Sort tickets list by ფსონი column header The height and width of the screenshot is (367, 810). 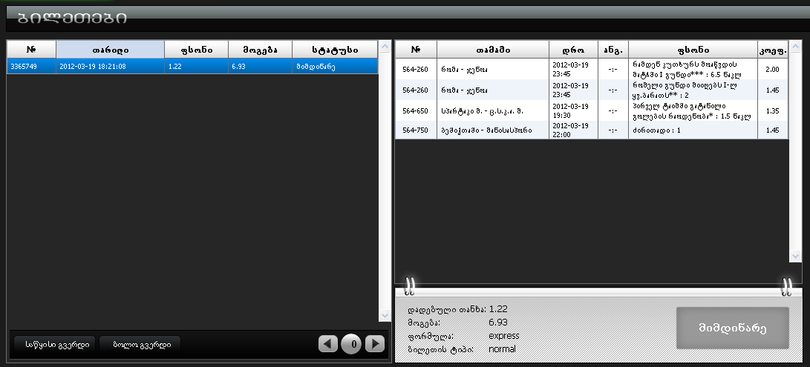pos(196,50)
